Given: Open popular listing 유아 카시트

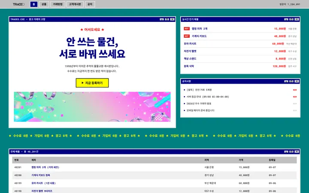Looking at the screenshot, I should click(x=190, y=44).
